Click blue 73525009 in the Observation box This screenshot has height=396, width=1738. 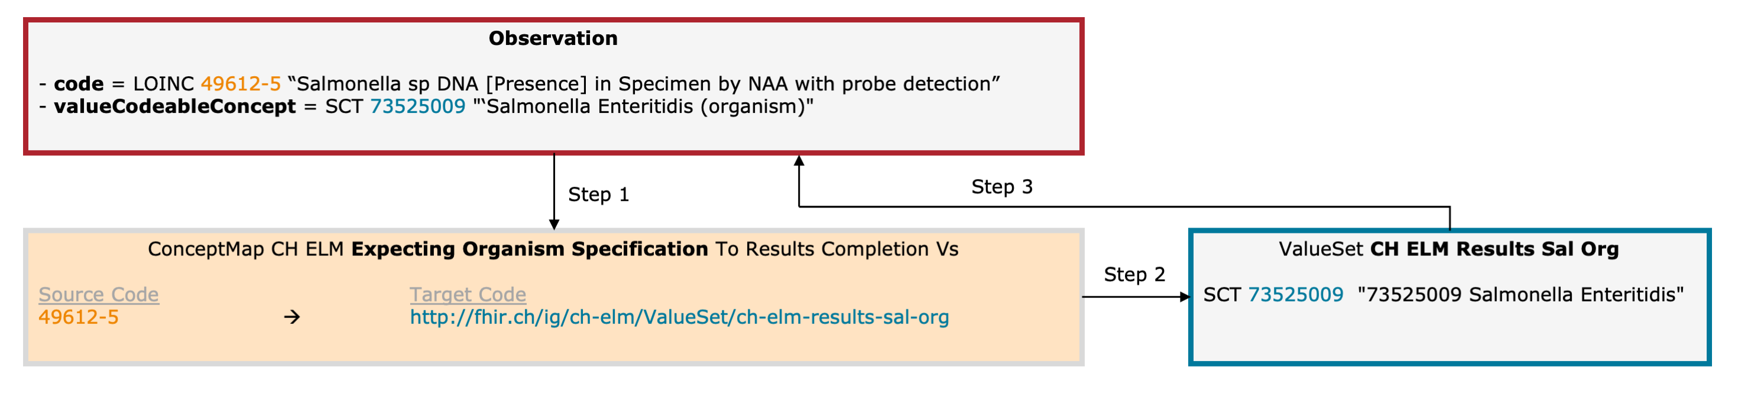417,106
